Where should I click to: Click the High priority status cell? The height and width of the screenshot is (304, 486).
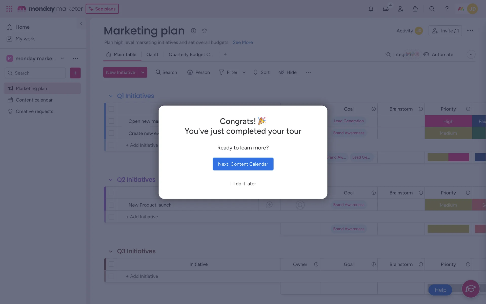click(x=448, y=121)
